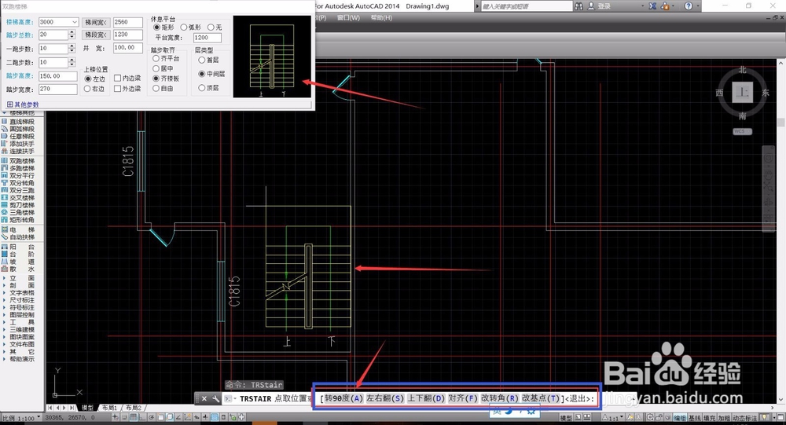This screenshot has width=786, height=425.
Task: Enable the 外边梁 checkbox
Action: coord(127,89)
